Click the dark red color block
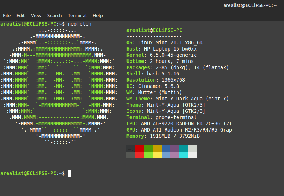Screen dimensions: 284x196 140,148
